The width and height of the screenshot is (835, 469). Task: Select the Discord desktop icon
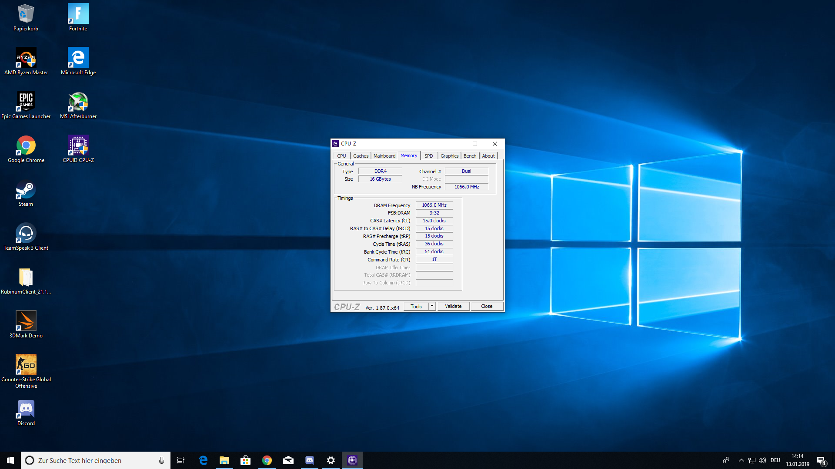pos(26,409)
